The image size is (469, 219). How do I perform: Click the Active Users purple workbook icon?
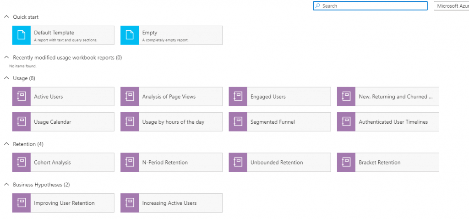click(21, 97)
